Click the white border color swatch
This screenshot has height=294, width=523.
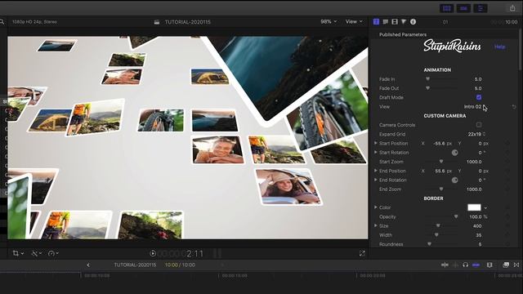point(474,207)
